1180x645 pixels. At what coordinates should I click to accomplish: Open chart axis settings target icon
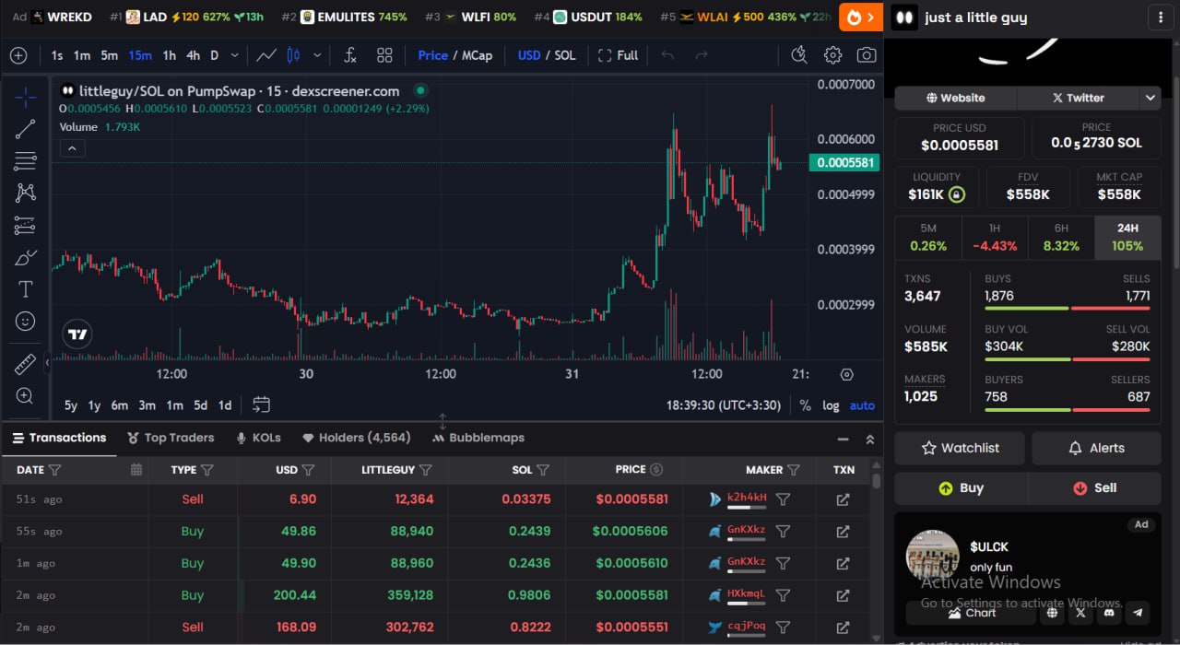click(x=847, y=374)
